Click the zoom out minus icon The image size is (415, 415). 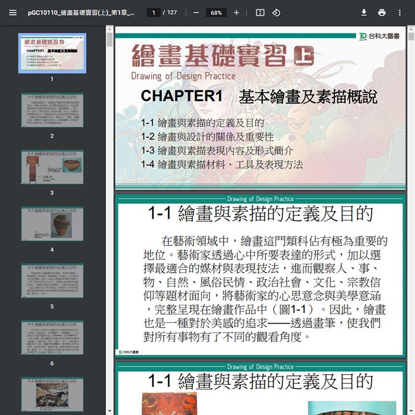coord(196,12)
